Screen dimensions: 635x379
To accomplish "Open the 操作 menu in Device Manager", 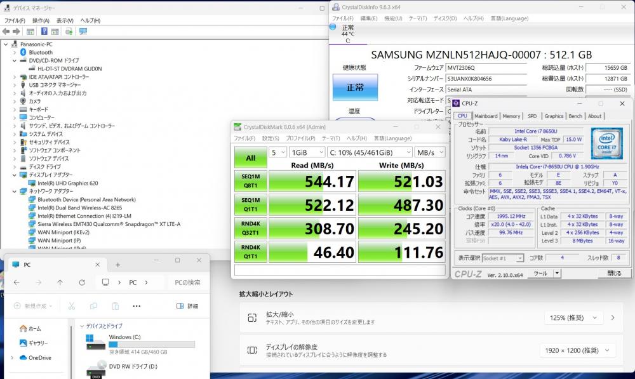I will tap(41, 21).
